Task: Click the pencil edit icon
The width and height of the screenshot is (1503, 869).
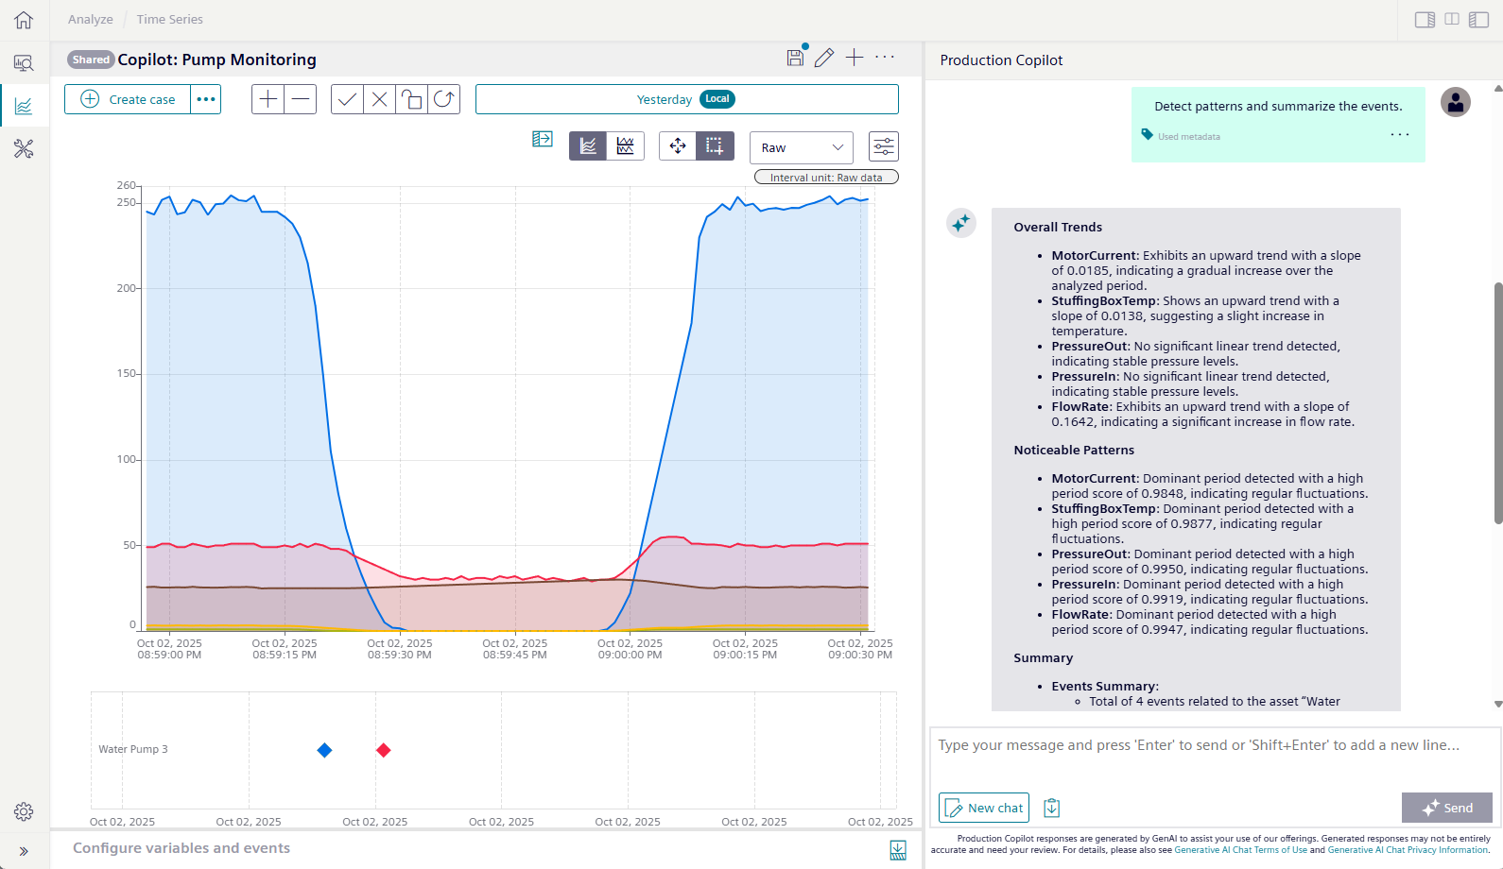Action: [824, 58]
